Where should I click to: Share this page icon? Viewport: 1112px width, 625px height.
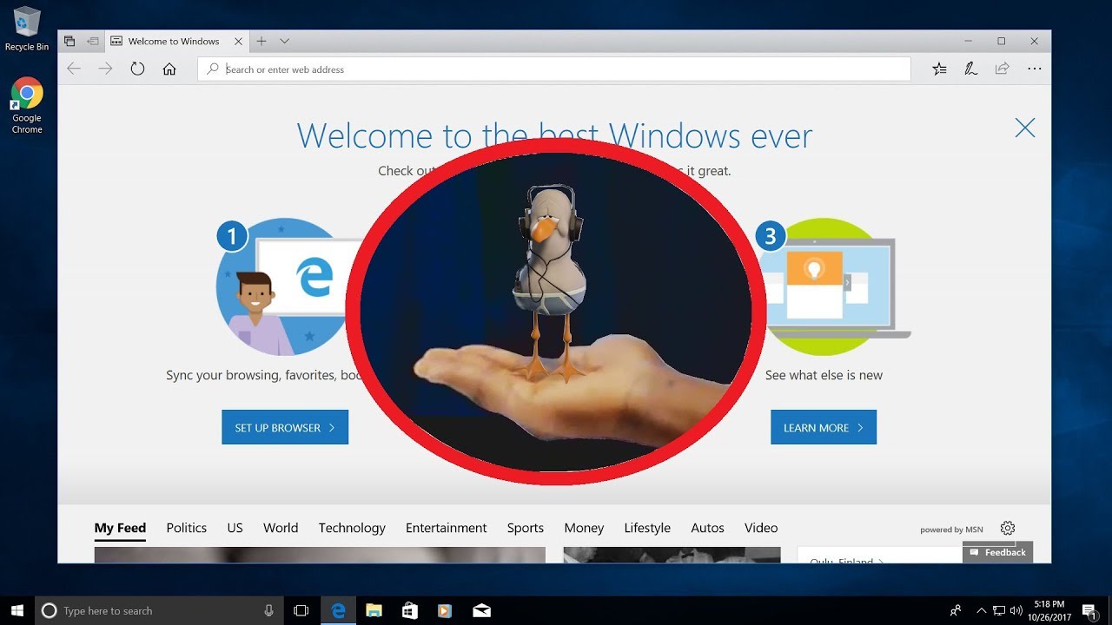1003,69
